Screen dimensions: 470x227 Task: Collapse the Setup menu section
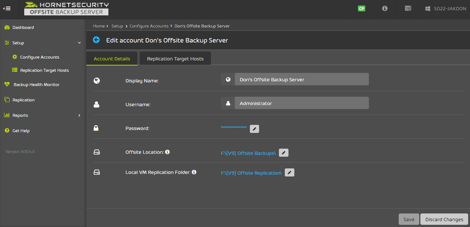click(79, 43)
